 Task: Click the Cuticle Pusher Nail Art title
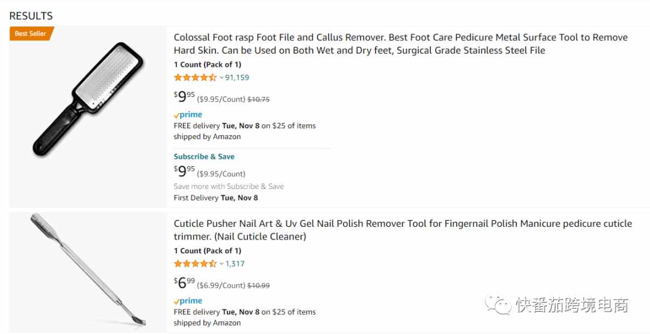pyautogui.click(x=403, y=230)
